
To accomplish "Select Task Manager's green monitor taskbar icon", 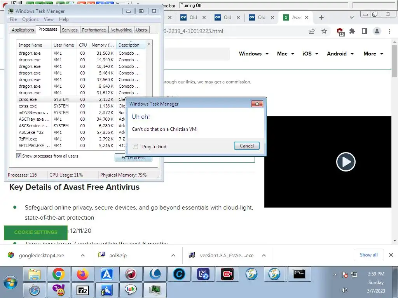I will point(155,290).
